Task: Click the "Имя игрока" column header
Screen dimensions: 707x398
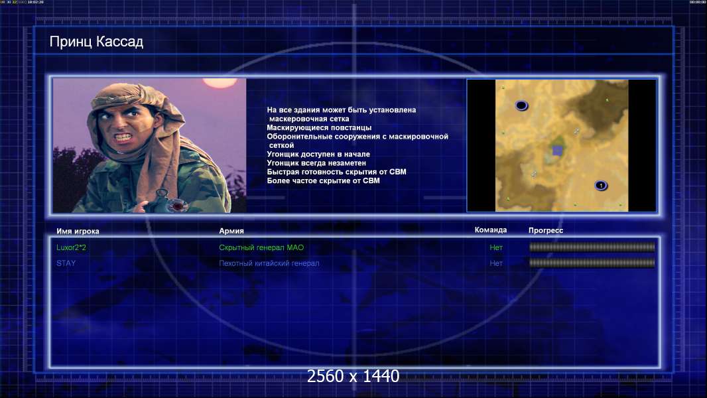Action: coord(78,232)
